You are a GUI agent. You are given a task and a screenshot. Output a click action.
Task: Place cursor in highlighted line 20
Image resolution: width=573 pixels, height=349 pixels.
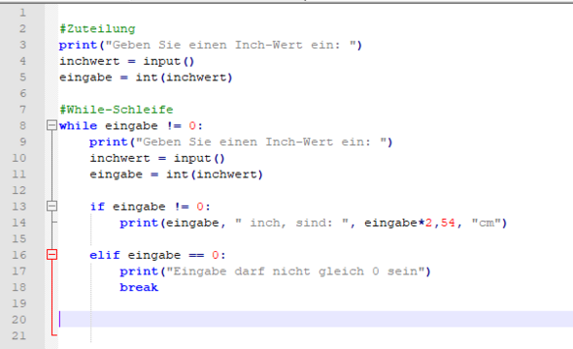click(x=316, y=319)
